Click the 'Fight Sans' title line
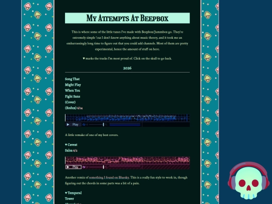 point(73,96)
